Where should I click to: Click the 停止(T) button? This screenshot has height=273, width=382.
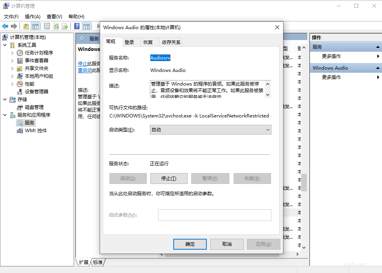click(169, 178)
